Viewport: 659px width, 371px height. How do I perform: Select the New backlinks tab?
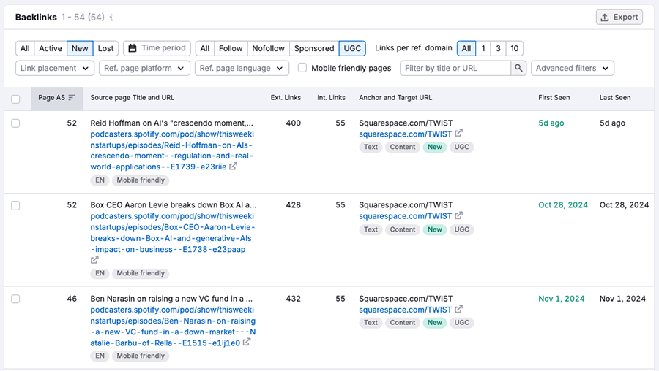pos(80,48)
